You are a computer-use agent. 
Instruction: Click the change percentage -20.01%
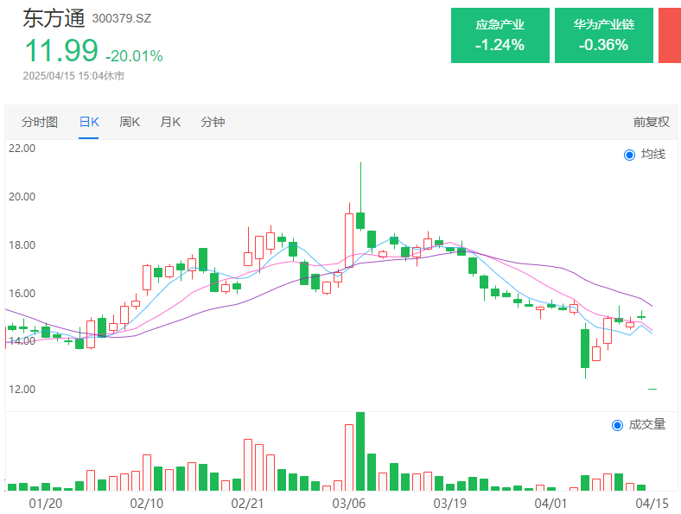point(134,56)
